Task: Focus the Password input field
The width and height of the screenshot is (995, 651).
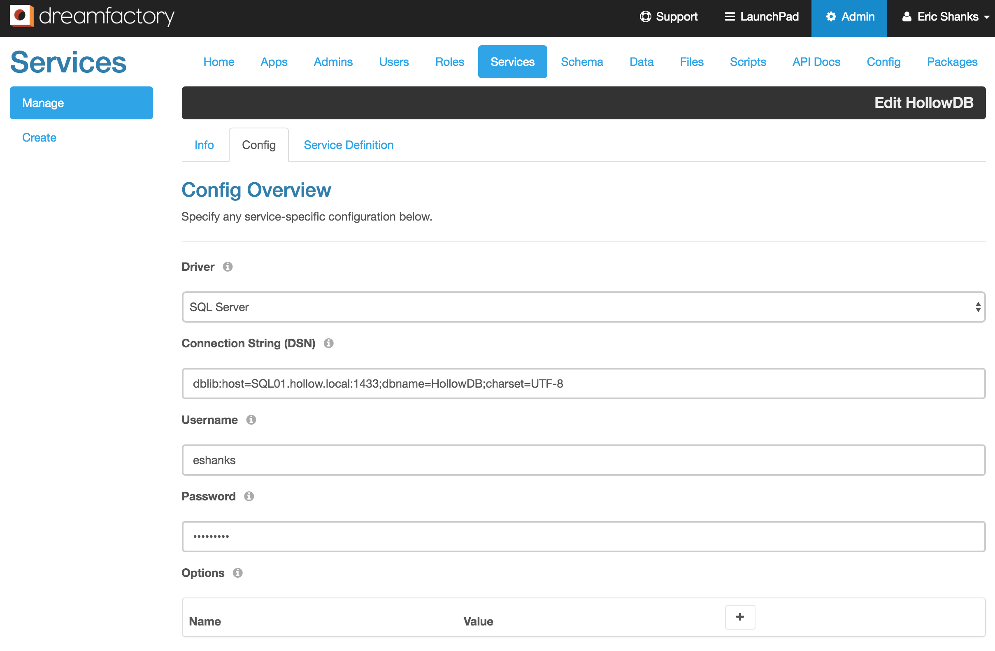Action: point(584,537)
